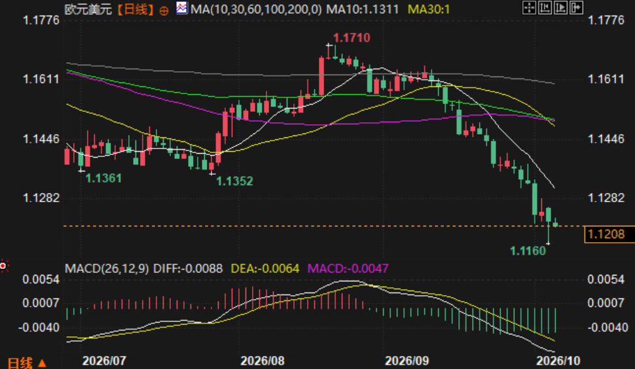Click the 1.1710 high price label
635x369 pixels.
[x=352, y=38]
